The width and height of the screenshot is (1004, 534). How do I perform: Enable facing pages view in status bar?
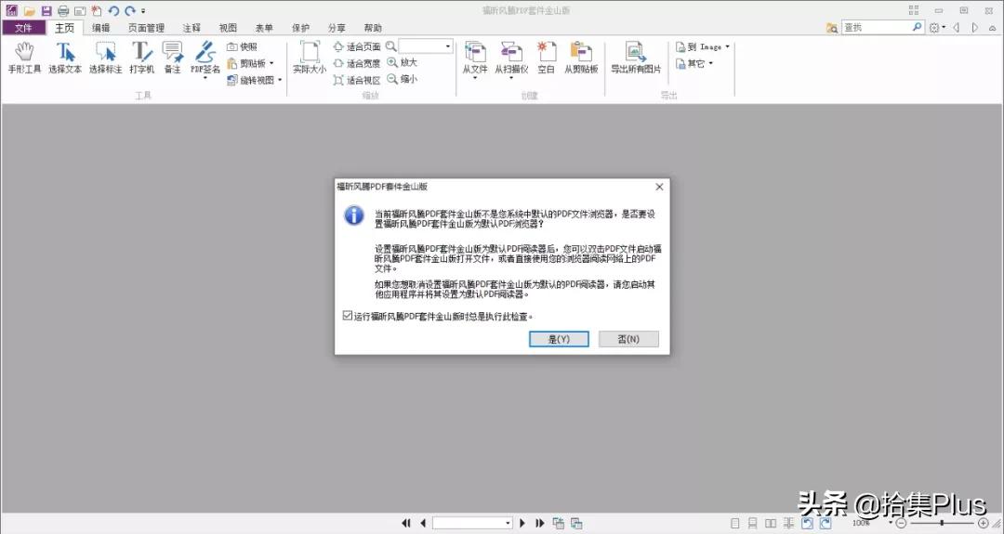tap(771, 523)
